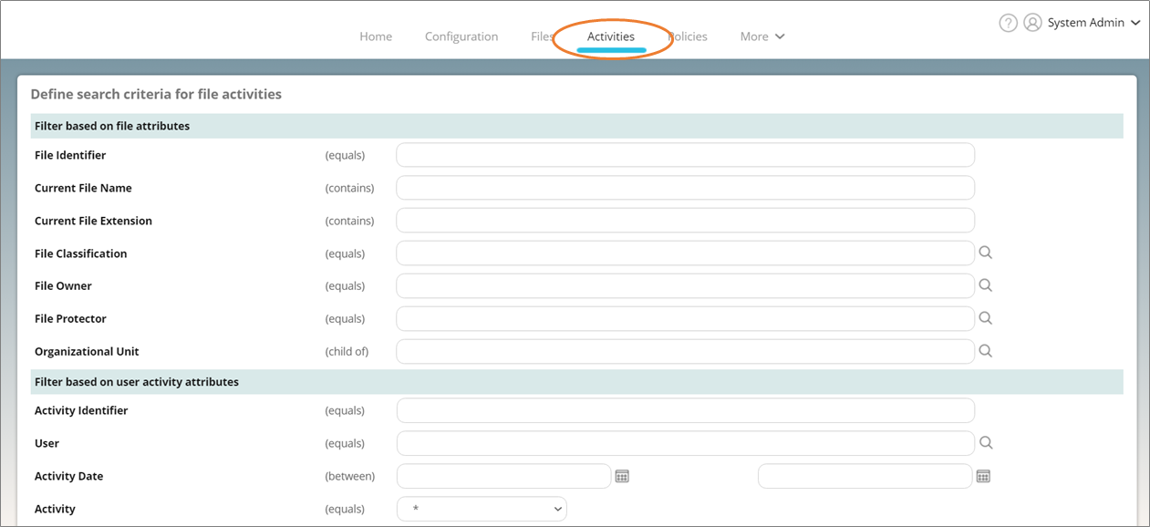Image resolution: width=1150 pixels, height=527 pixels.
Task: Expand the Activity type dropdown
Action: tap(482, 509)
